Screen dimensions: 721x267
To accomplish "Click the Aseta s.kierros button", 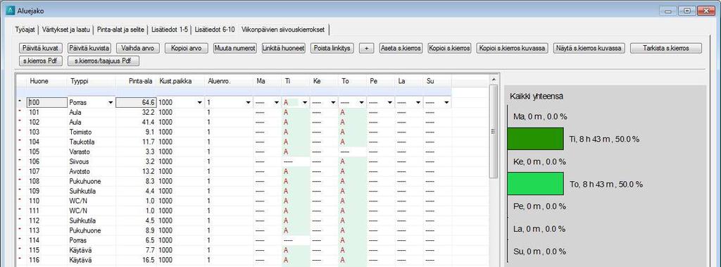I will coord(401,49).
